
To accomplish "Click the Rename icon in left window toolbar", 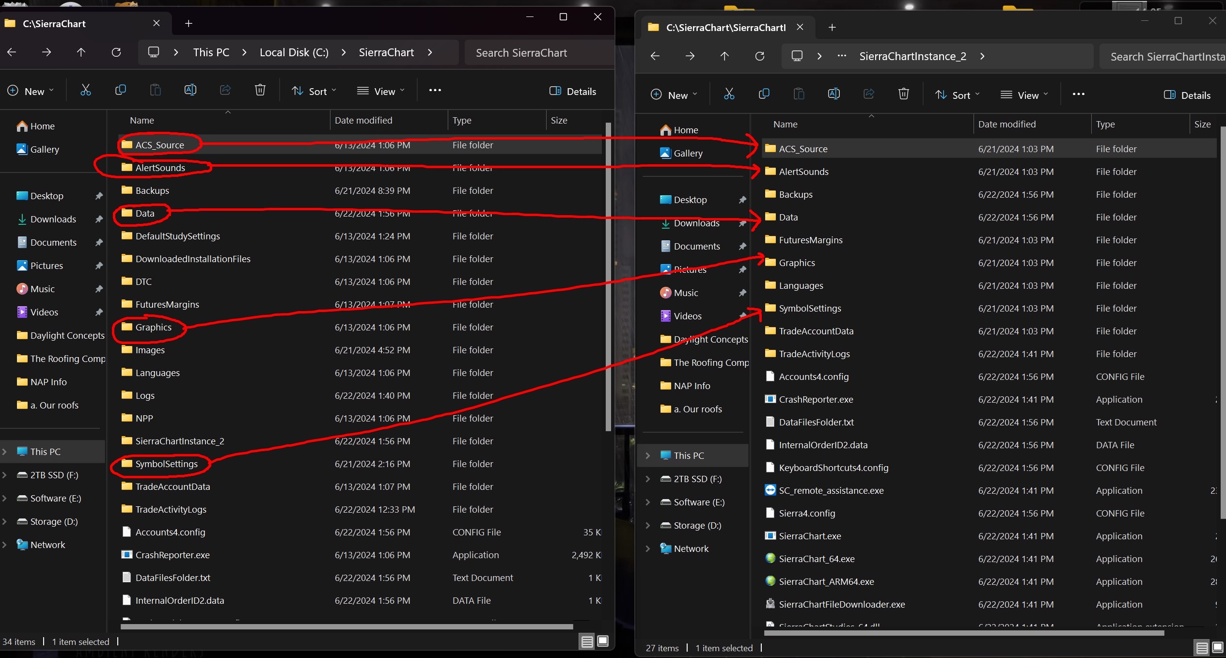I will point(190,91).
